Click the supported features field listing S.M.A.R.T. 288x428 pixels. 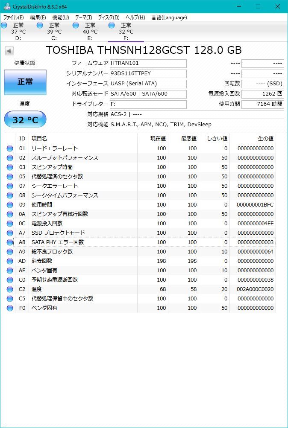(x=197, y=125)
